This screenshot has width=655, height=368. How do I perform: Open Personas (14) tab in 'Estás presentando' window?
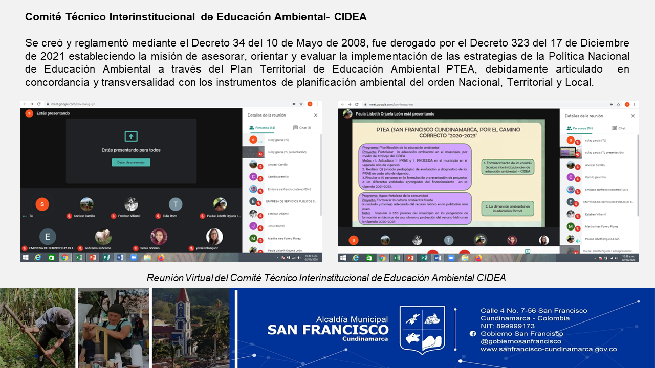(x=263, y=128)
